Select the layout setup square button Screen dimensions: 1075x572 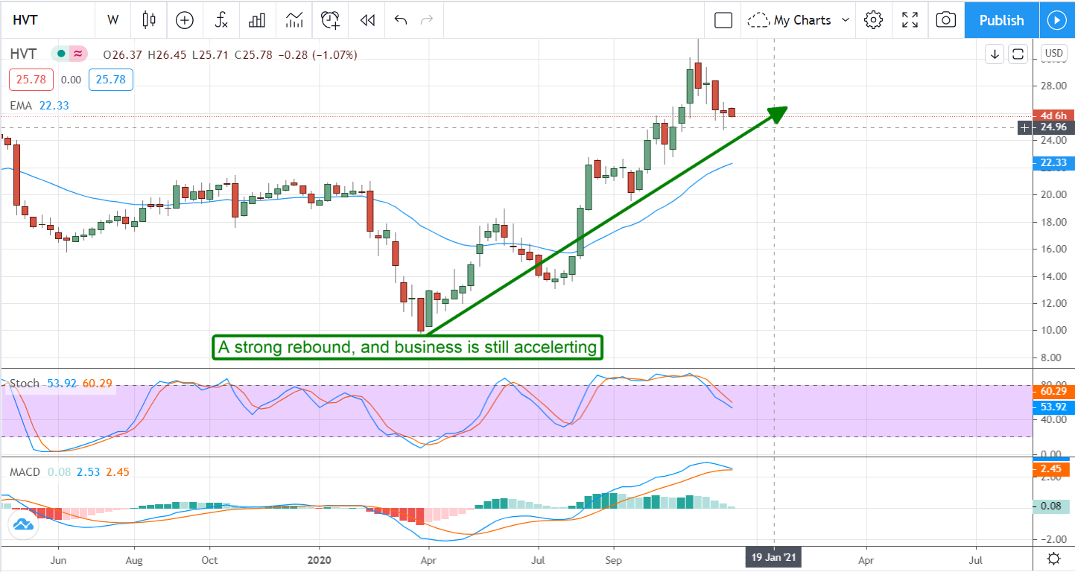pos(723,20)
